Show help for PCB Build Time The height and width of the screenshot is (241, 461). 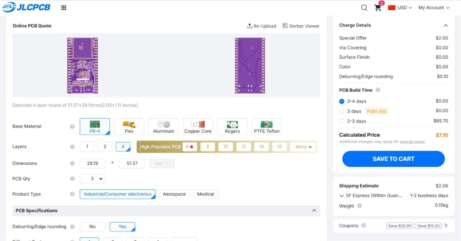[x=378, y=90]
